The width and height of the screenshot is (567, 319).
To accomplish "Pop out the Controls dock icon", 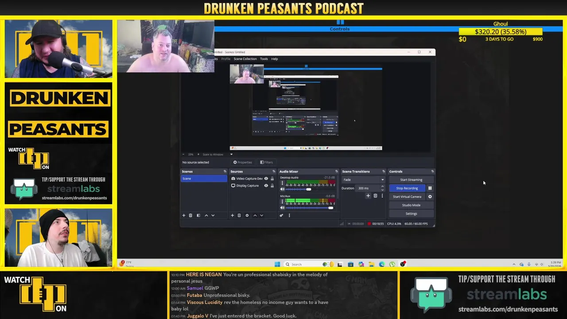I will tap(432, 171).
